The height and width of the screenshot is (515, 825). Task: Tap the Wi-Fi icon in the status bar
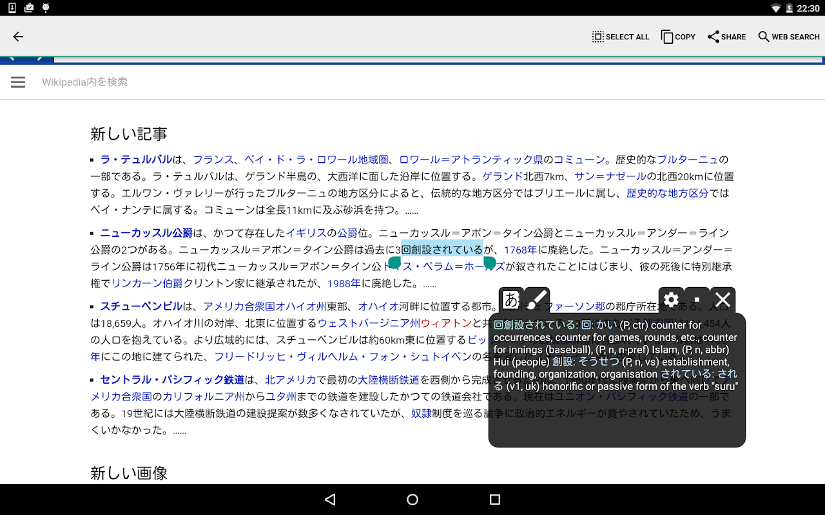(x=775, y=8)
